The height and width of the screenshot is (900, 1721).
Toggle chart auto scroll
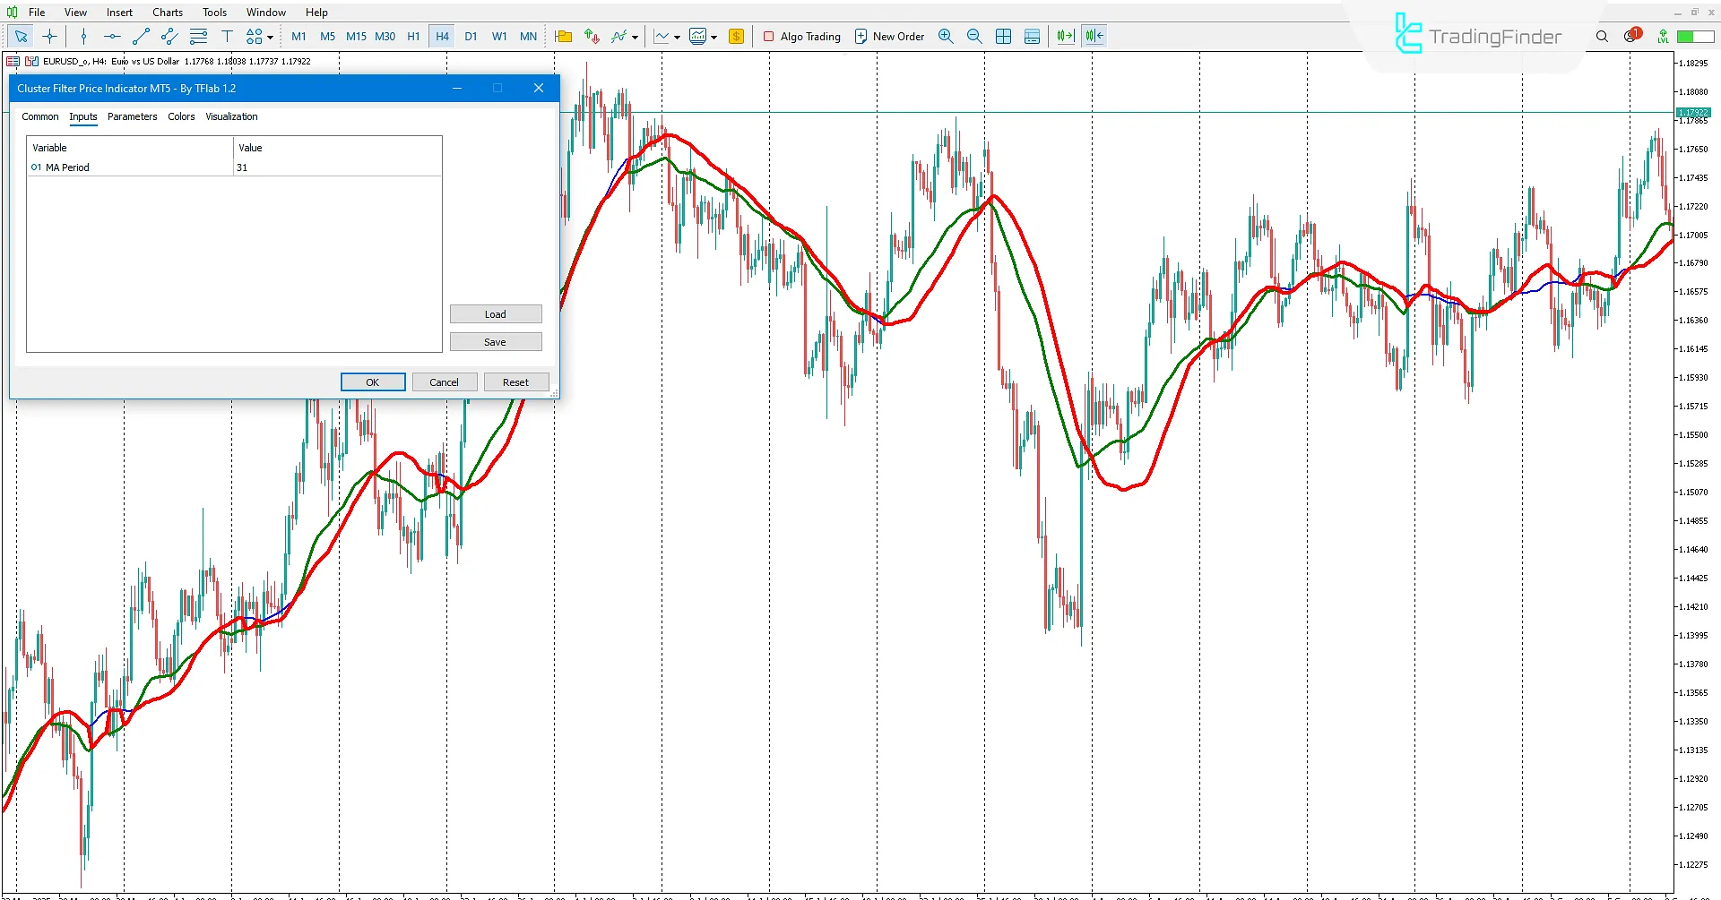coord(1065,36)
